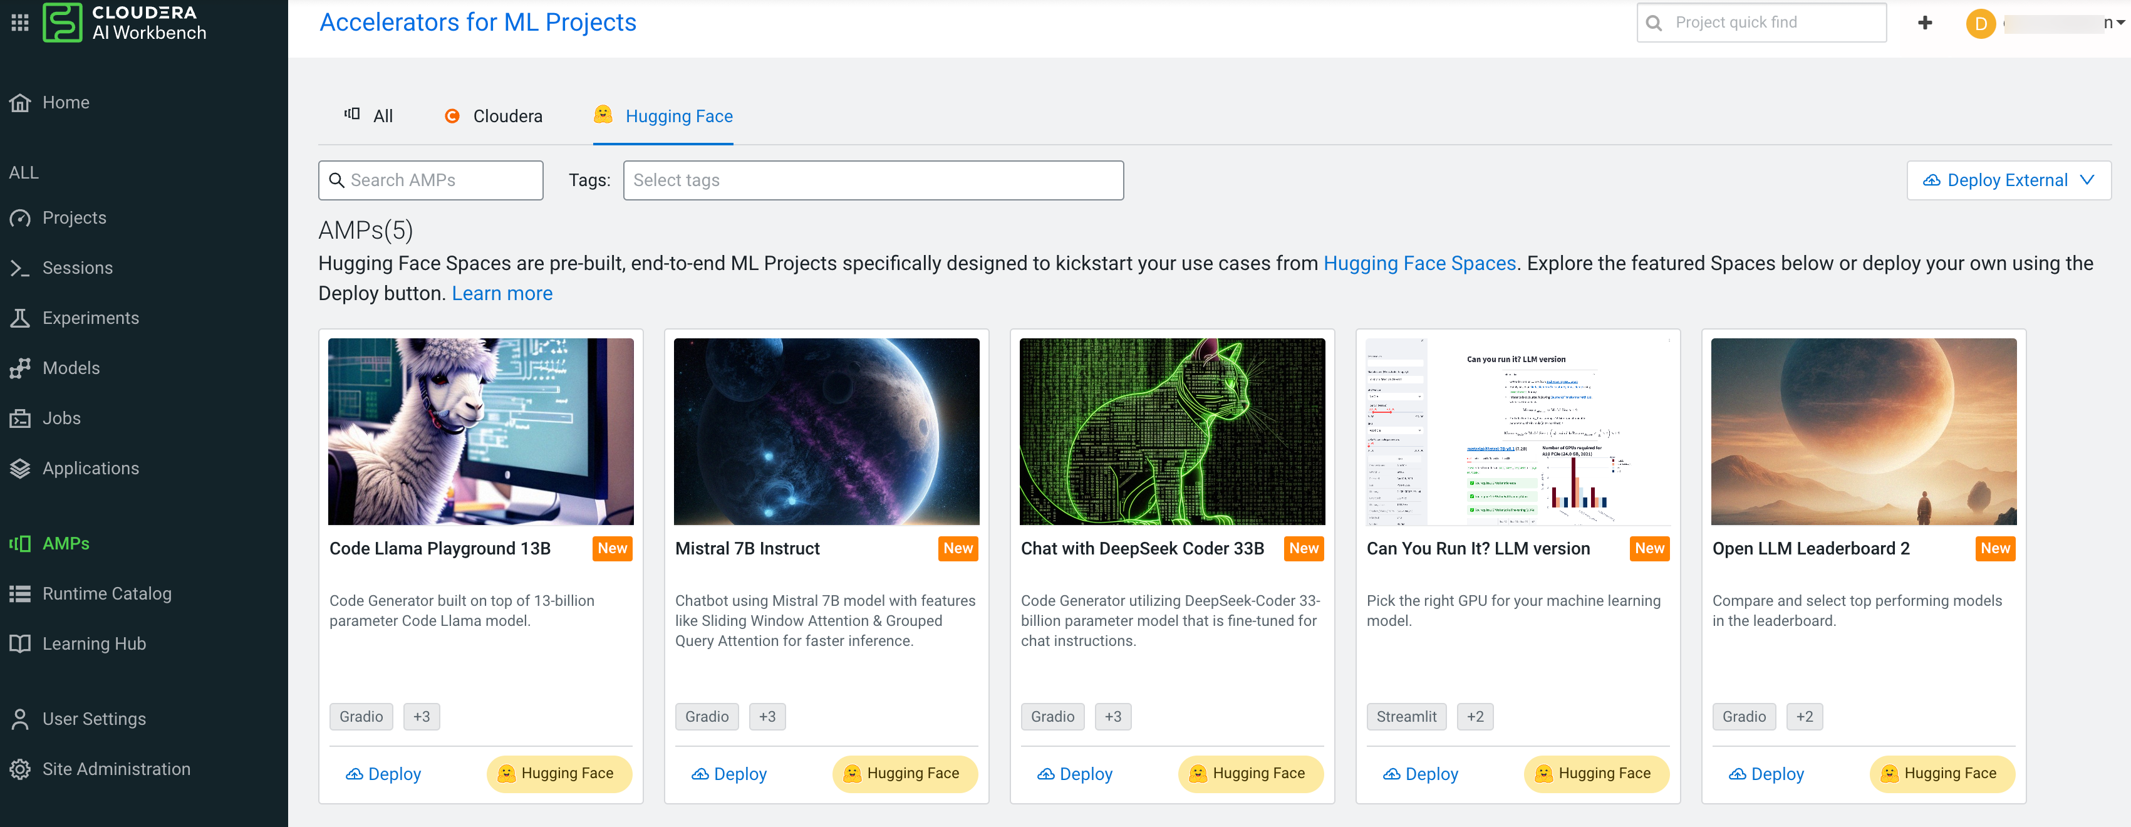Open the Code Llama Playground thumbnail
The width and height of the screenshot is (2131, 827).
tap(480, 431)
